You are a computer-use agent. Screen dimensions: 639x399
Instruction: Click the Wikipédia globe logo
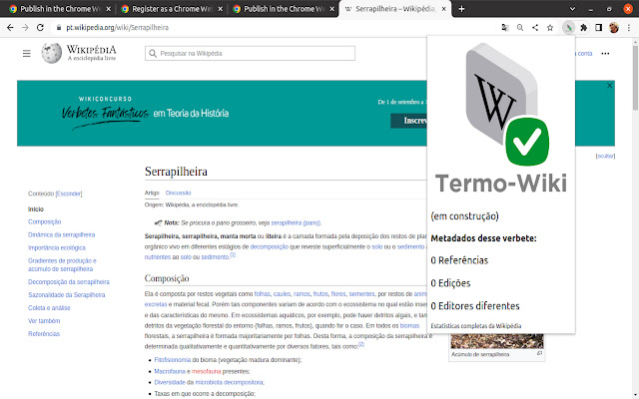52,53
